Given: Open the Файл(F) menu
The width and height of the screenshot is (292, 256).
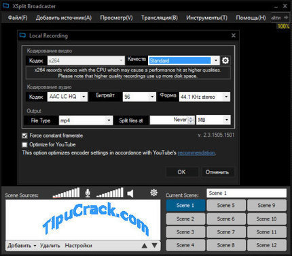Looking at the screenshot, I should [x=18, y=18].
